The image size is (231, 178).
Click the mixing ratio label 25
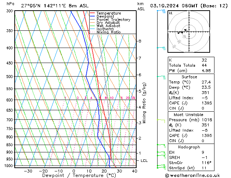[133, 98]
